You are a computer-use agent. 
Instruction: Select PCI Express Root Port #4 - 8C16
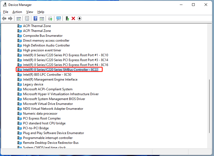(65, 65)
